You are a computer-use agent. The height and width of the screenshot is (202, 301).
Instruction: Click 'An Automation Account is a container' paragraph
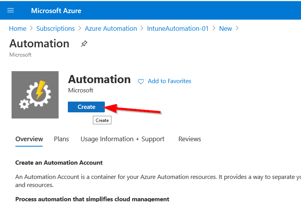(x=158, y=181)
